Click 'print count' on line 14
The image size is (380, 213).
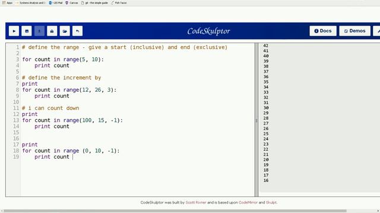point(52,127)
